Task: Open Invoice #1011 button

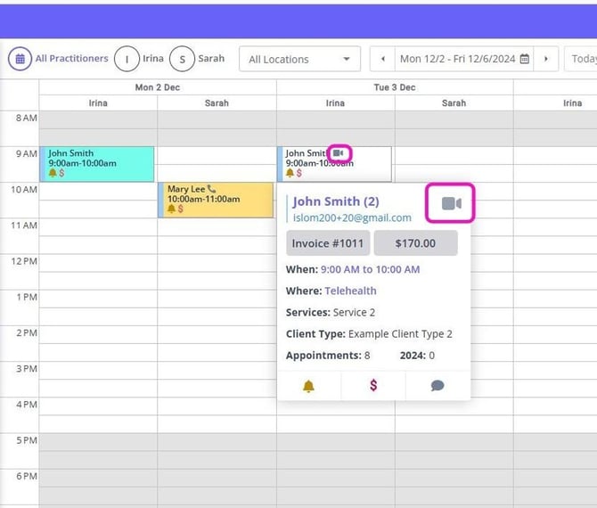Action: pyautogui.click(x=328, y=243)
